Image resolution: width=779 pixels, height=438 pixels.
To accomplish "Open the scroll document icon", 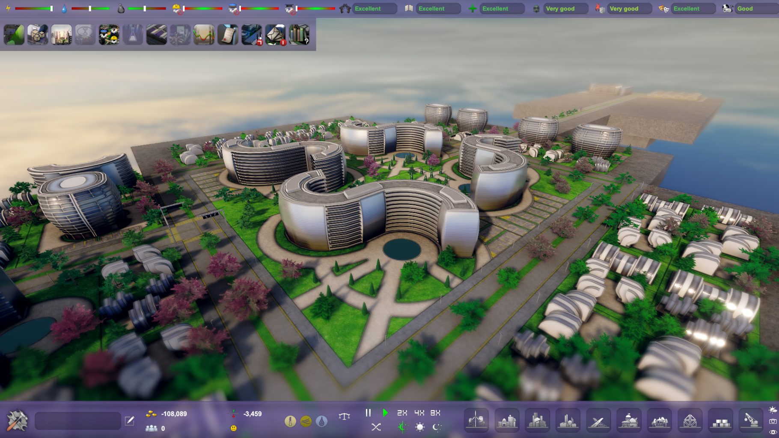I will tap(228, 35).
